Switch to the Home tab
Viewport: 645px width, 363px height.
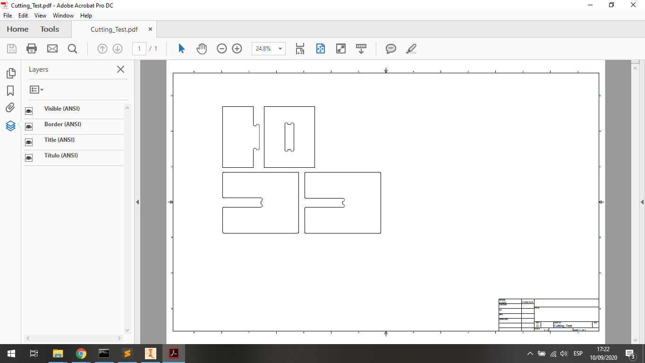coord(17,29)
